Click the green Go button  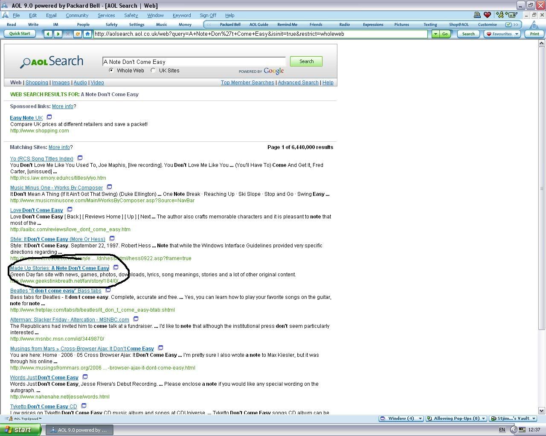tap(445, 34)
